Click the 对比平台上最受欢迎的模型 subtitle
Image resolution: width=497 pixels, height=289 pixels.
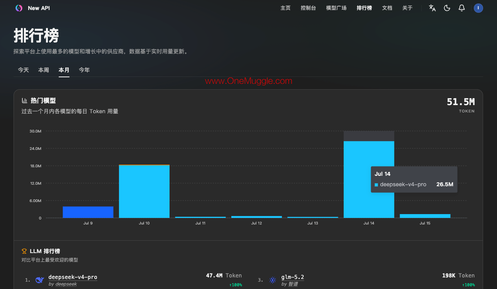point(50,260)
